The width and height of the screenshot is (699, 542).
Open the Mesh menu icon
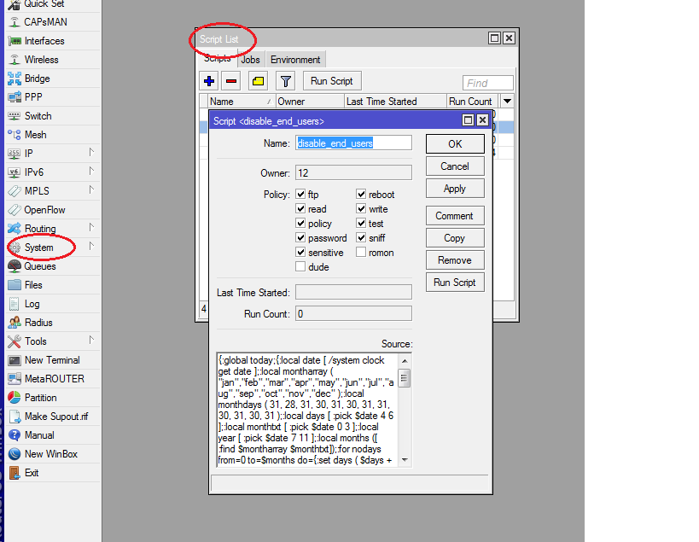tap(15, 135)
